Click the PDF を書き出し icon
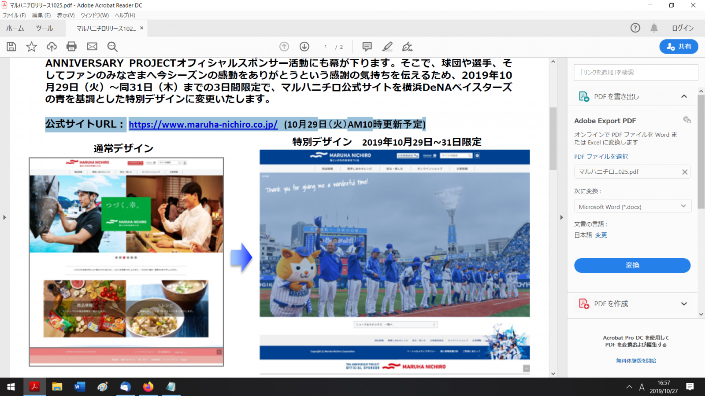Screen dimensions: 705x396 [x=584, y=96]
